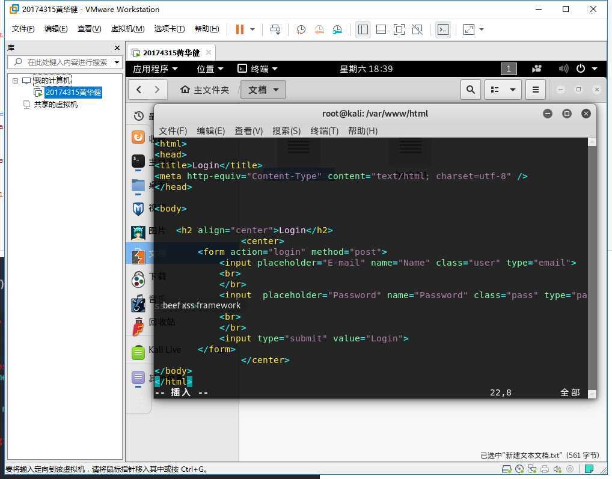This screenshot has width=612, height=479.
Task: Open terminal 帮助(H) menu
Action: click(x=363, y=131)
